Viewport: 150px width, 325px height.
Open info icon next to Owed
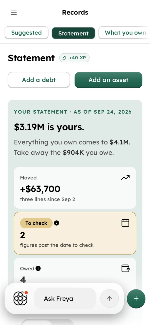pyautogui.click(x=38, y=268)
